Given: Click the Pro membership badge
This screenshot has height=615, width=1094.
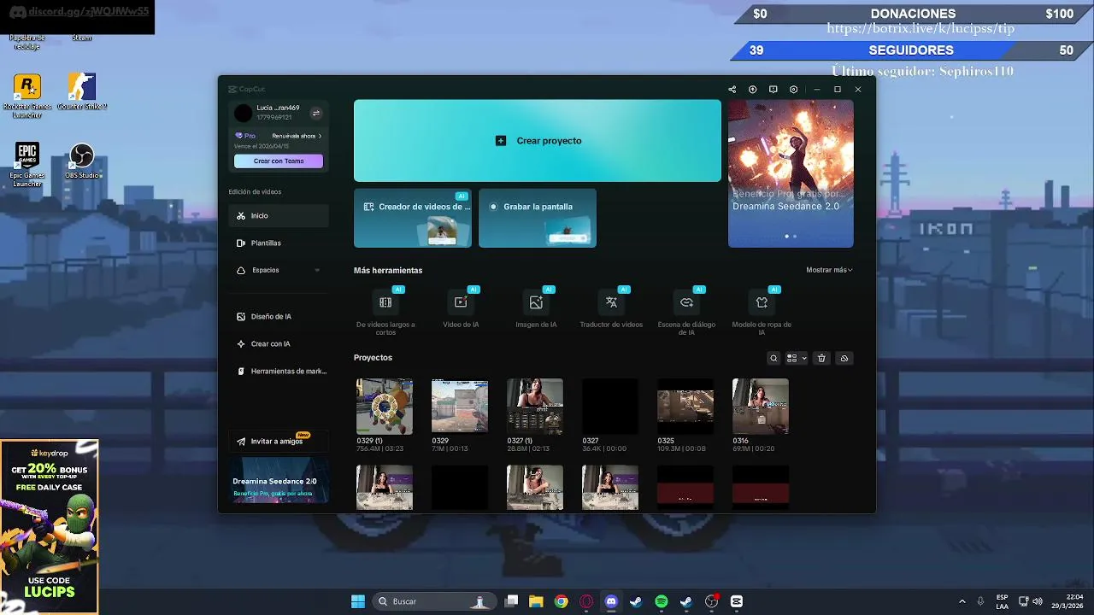Looking at the screenshot, I should (x=246, y=136).
